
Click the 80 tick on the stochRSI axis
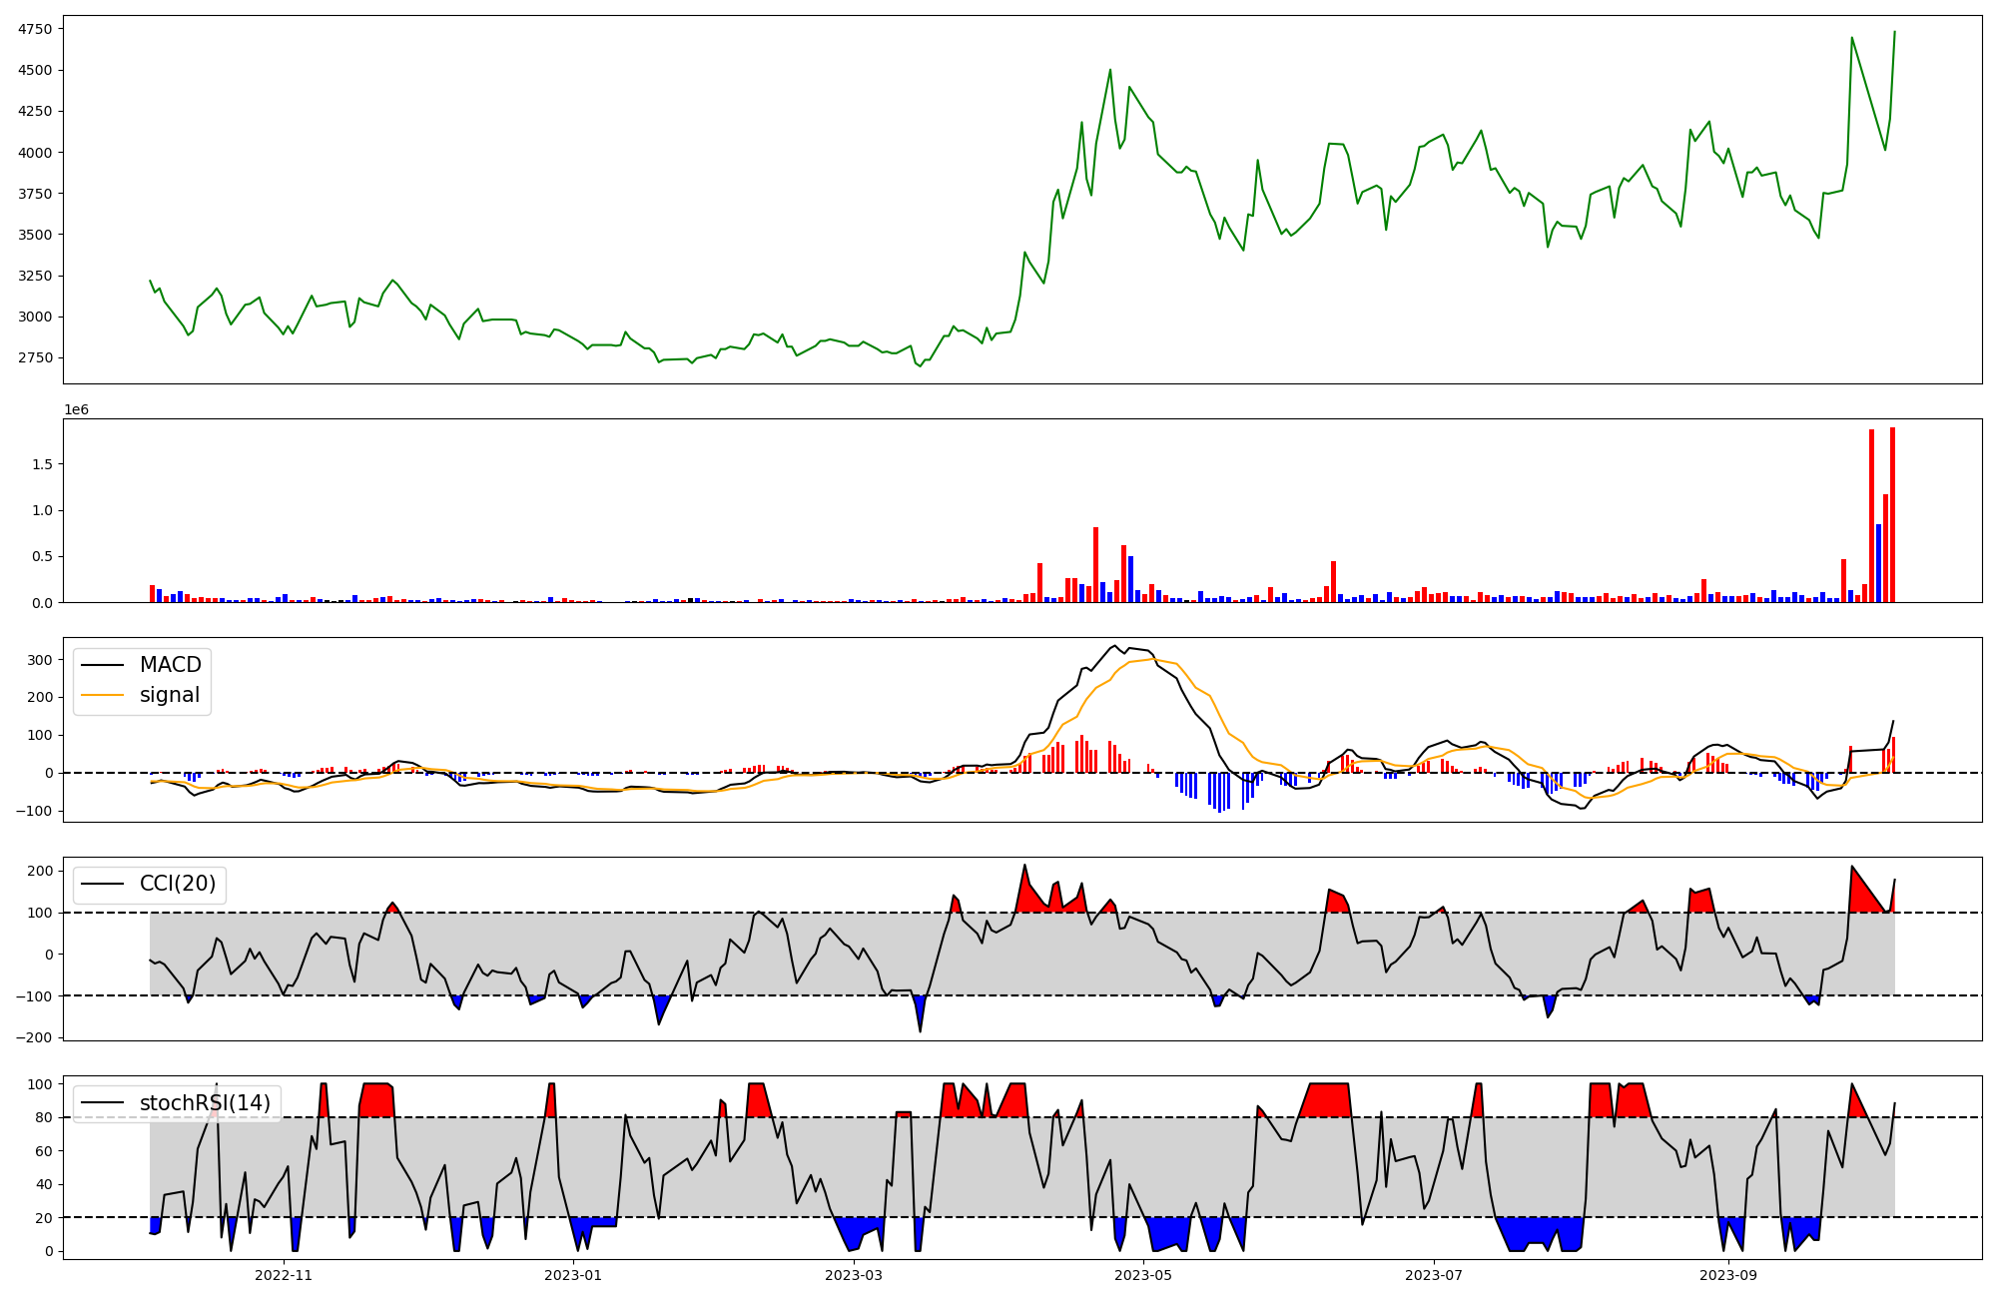coord(43,1117)
